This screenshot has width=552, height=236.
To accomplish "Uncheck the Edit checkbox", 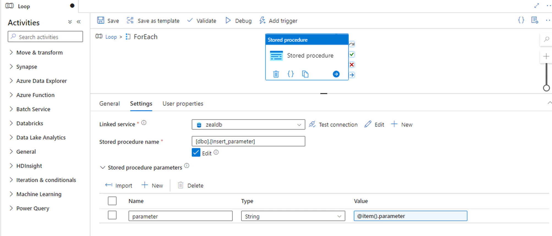I will click(196, 152).
